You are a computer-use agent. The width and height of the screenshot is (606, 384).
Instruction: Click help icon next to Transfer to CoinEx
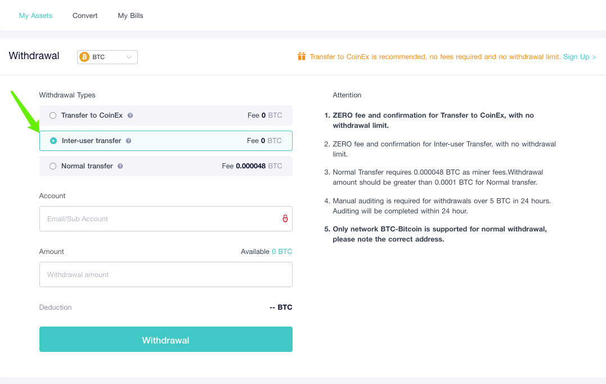pyautogui.click(x=130, y=115)
